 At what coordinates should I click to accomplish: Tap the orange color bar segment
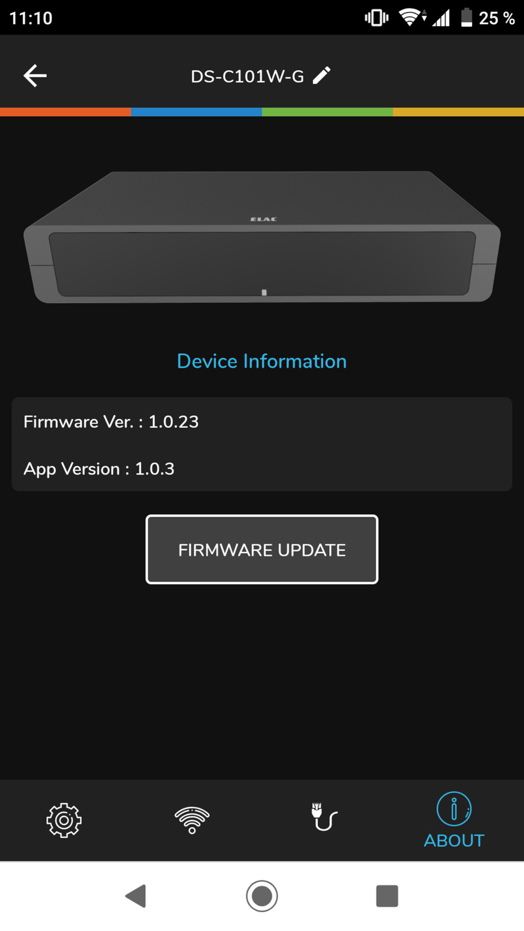65,112
